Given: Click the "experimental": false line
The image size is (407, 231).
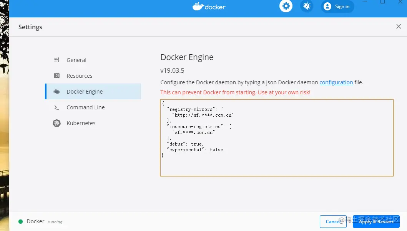Looking at the screenshot, I should [x=195, y=150].
